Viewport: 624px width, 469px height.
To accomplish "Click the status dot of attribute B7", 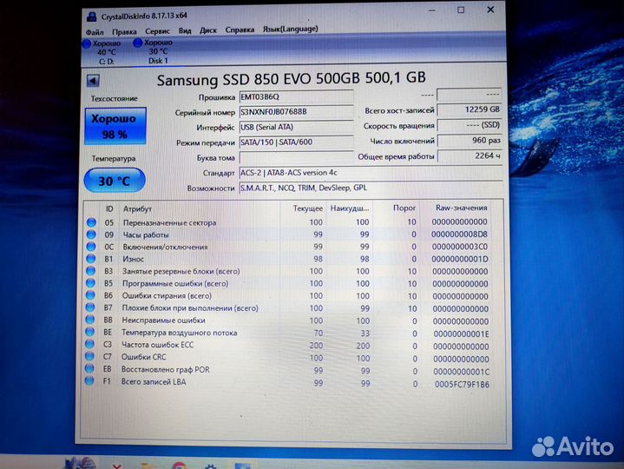I will pos(90,307).
